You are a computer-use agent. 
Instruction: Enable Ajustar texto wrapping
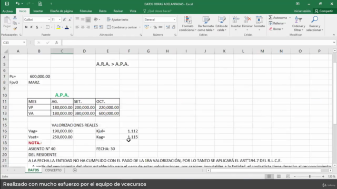point(117,19)
